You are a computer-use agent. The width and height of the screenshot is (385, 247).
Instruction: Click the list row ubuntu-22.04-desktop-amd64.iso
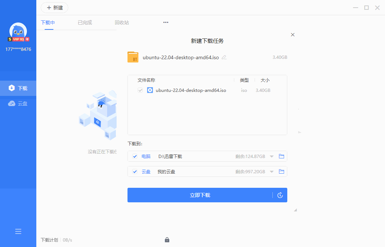[207, 90]
